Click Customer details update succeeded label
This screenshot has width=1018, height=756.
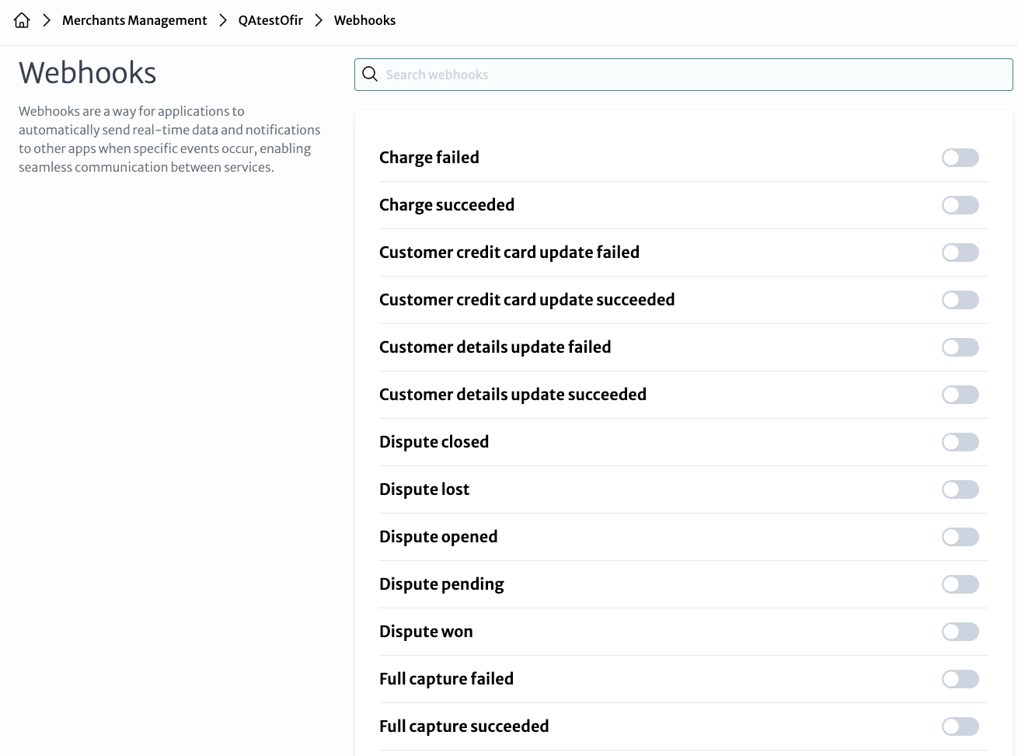[x=513, y=395]
